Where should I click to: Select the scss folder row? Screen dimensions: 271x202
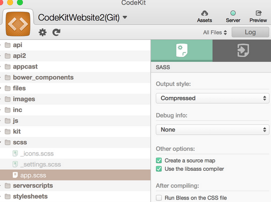pos(75,142)
